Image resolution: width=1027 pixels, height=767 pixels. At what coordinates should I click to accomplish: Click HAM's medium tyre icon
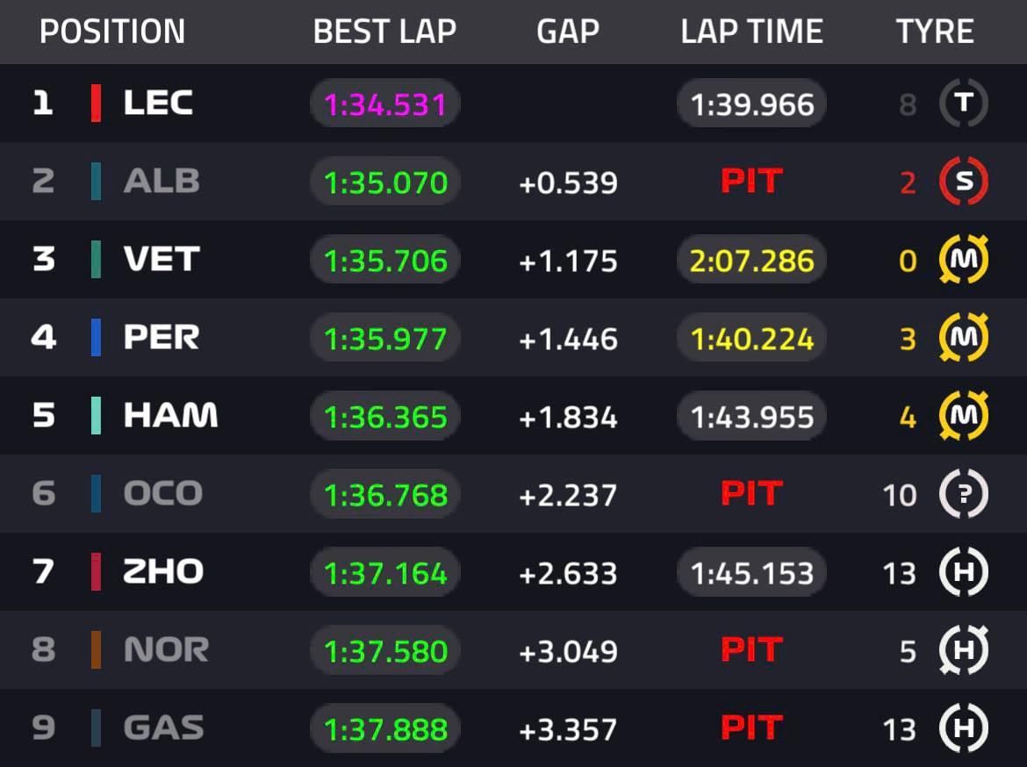[964, 416]
